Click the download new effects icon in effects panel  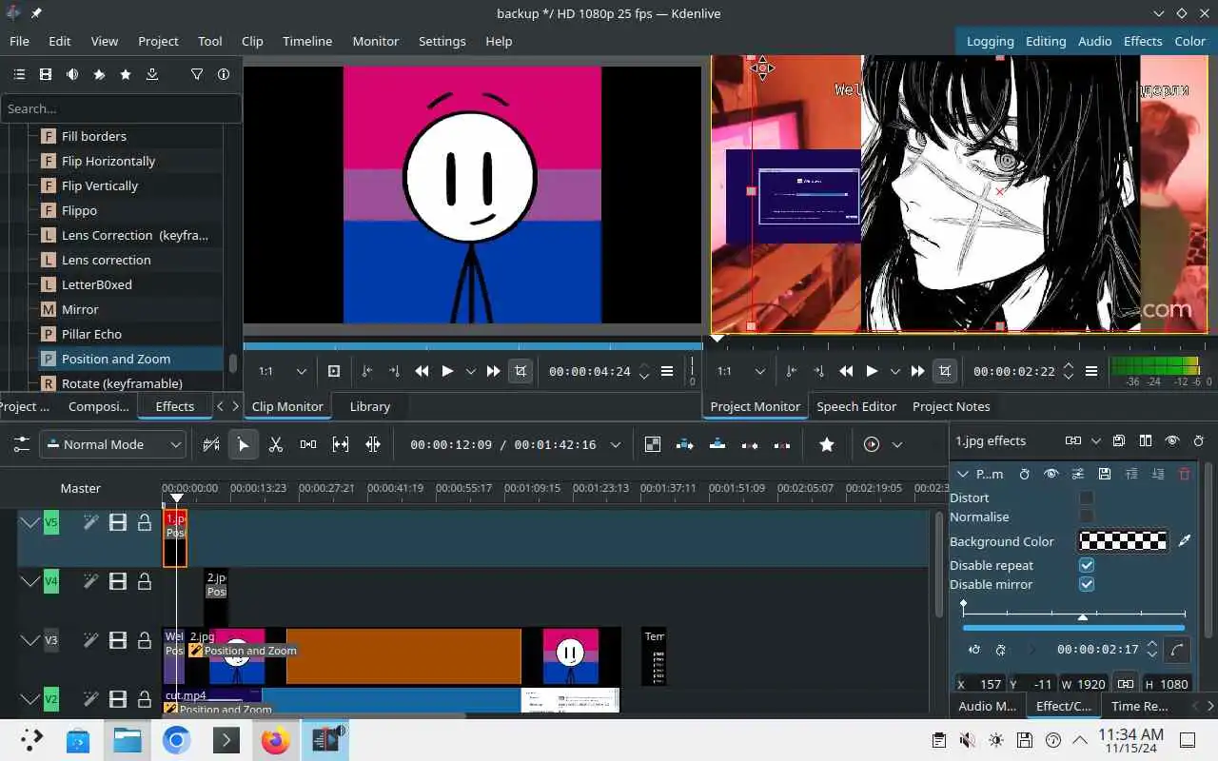point(152,74)
